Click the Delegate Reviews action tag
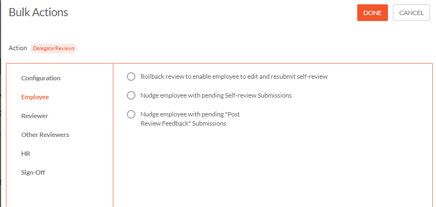 (53, 49)
